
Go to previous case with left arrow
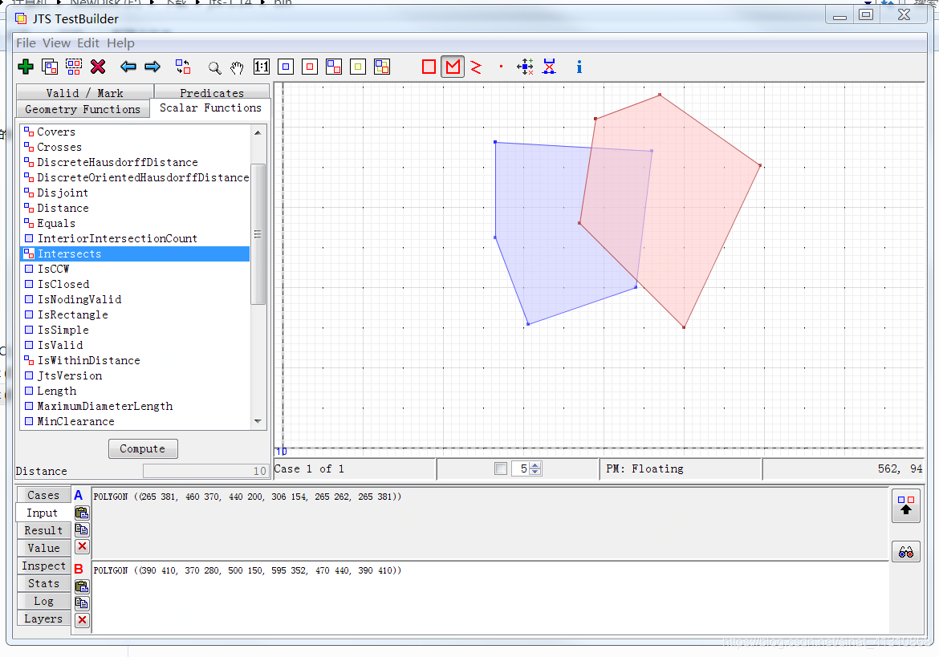(x=128, y=67)
